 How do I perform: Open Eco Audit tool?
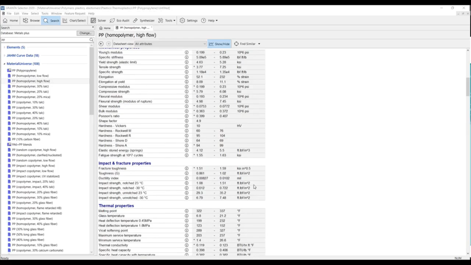pyautogui.click(x=119, y=20)
